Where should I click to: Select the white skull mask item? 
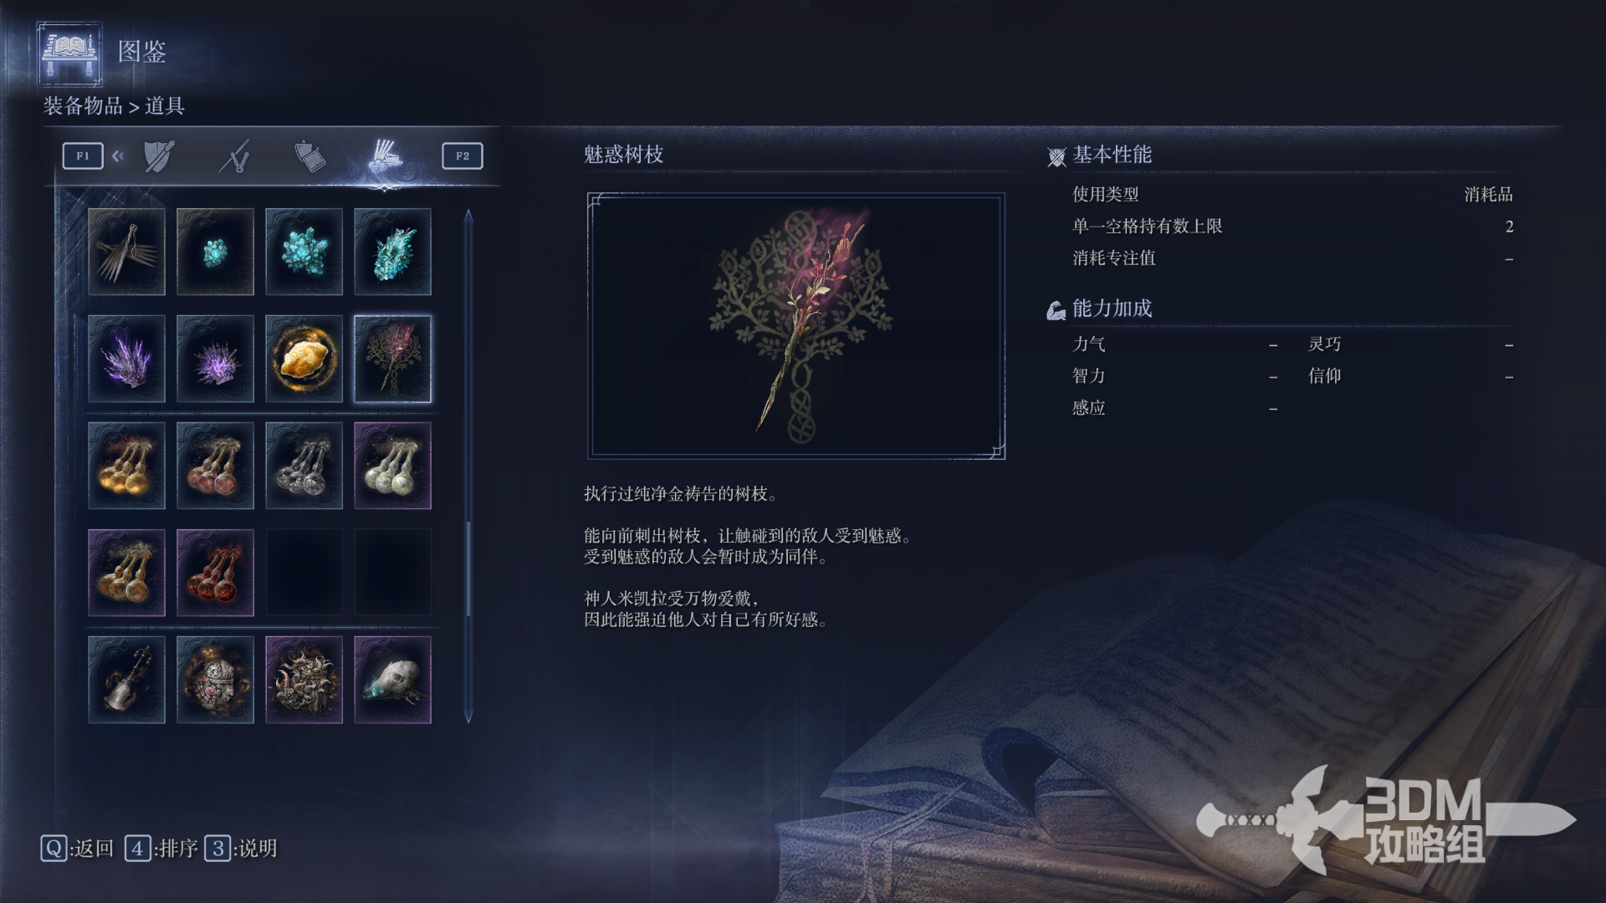(x=392, y=680)
